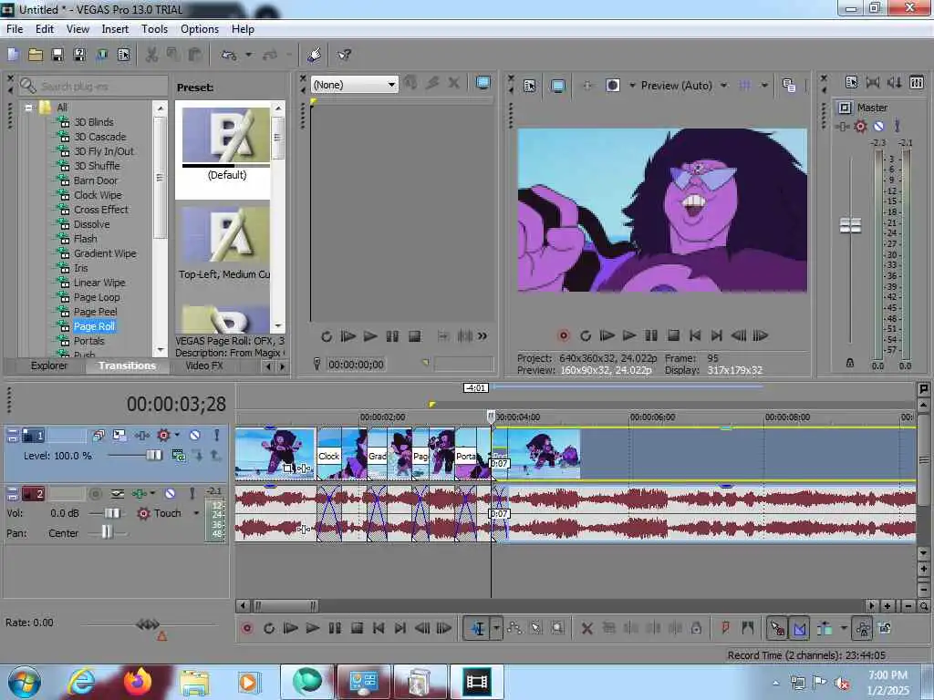The image size is (934, 700).
Task: Select the Clock Wipe transition
Action: (98, 195)
